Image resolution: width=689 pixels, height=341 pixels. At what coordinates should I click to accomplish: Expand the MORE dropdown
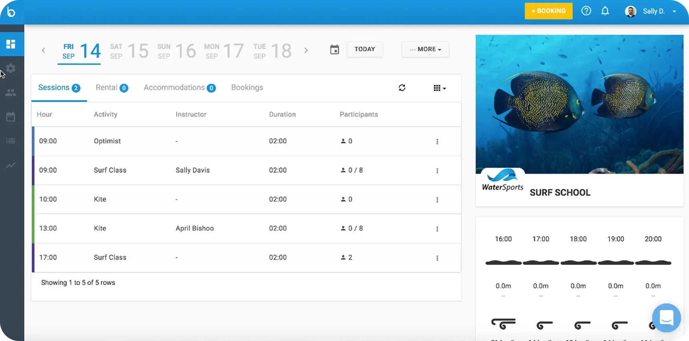(425, 49)
